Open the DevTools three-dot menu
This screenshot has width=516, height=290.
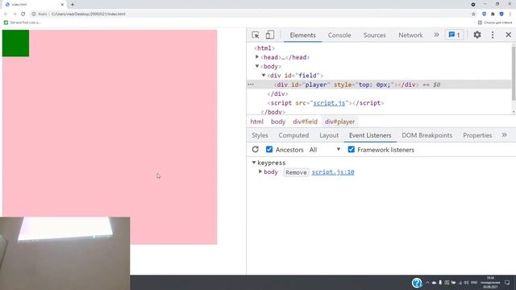tap(493, 35)
